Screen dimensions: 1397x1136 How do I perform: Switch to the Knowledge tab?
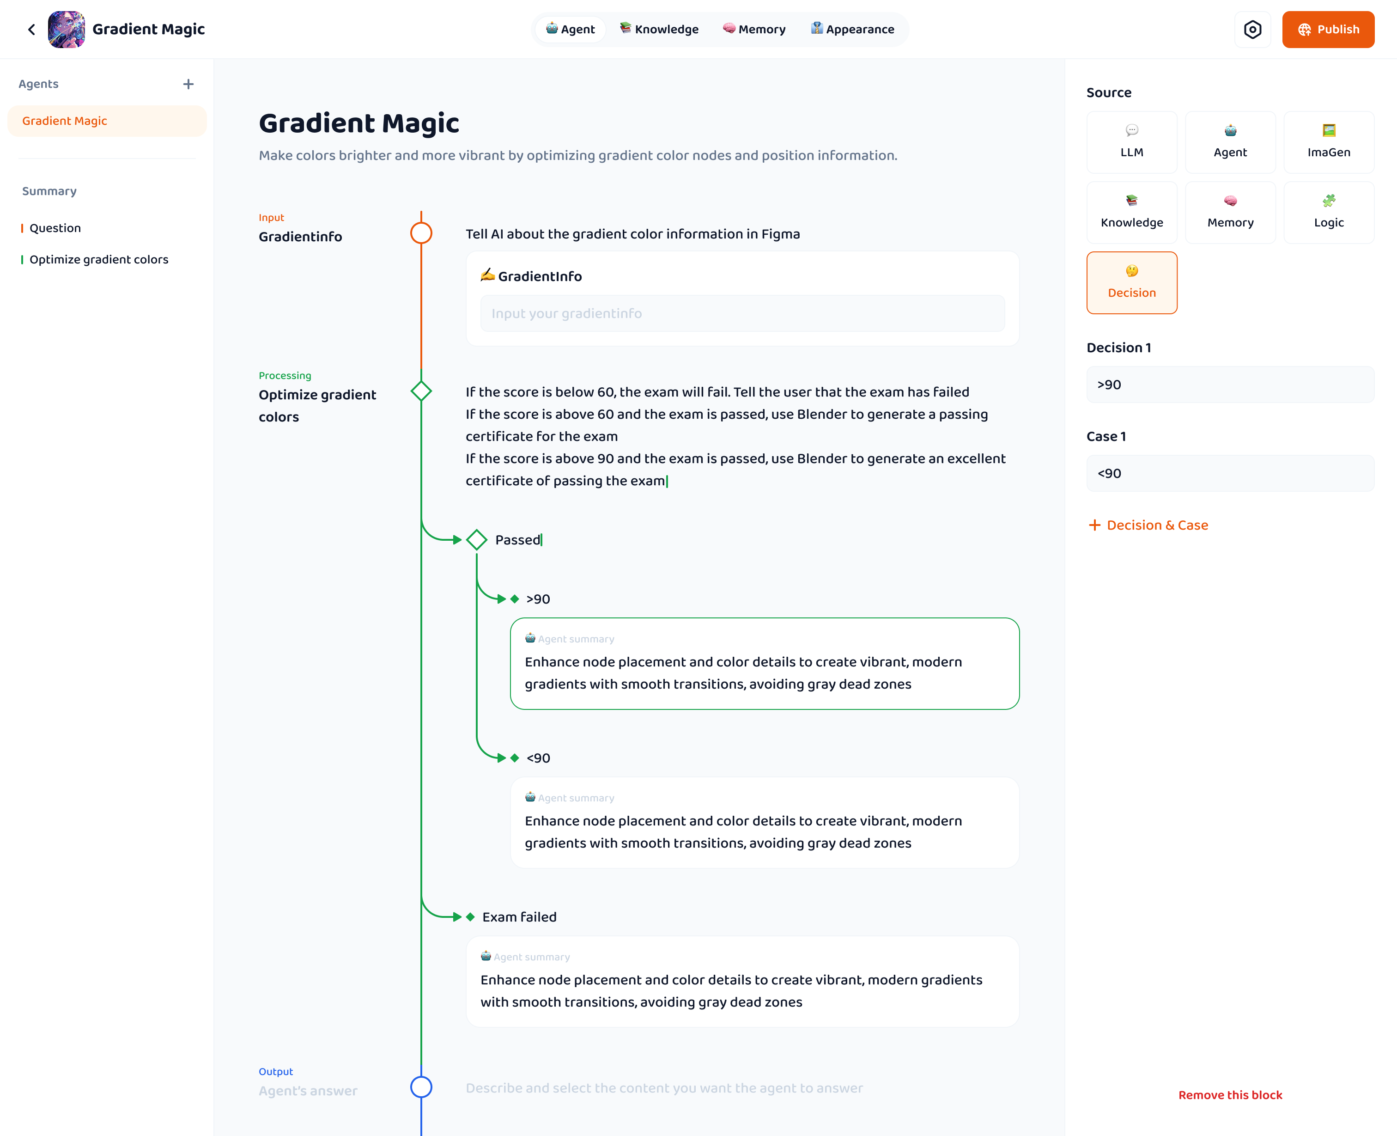point(659,30)
